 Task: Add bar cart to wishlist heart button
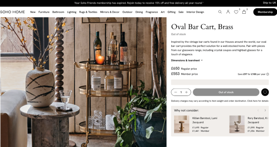[x=265, y=92]
